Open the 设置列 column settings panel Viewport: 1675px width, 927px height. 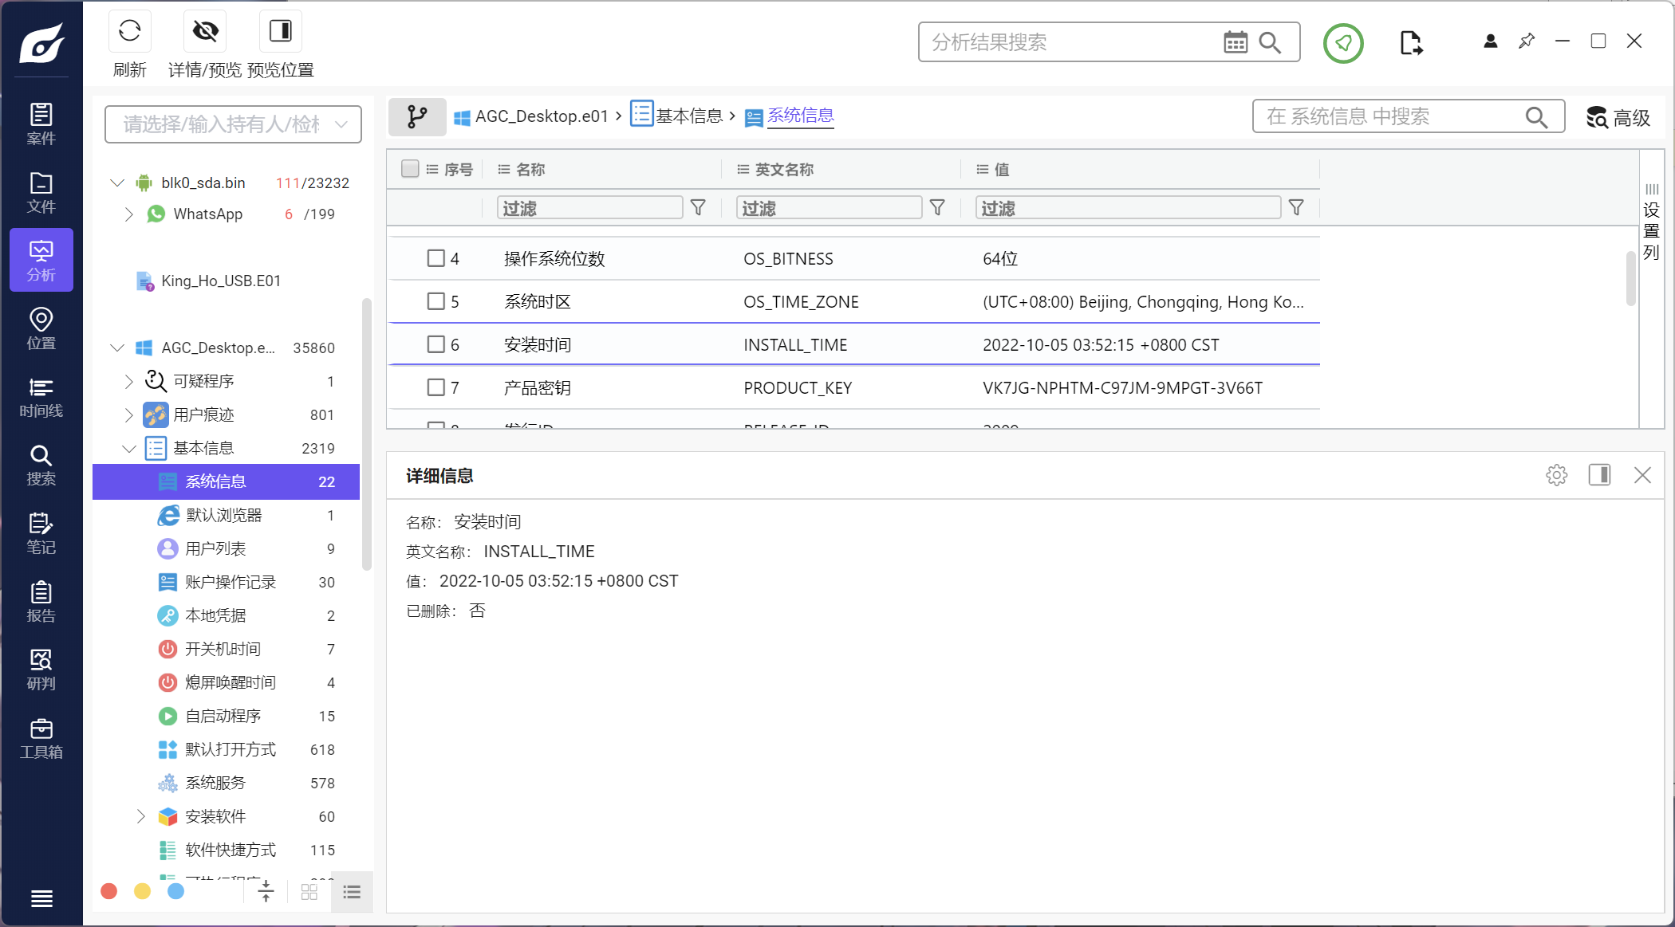[x=1651, y=223]
